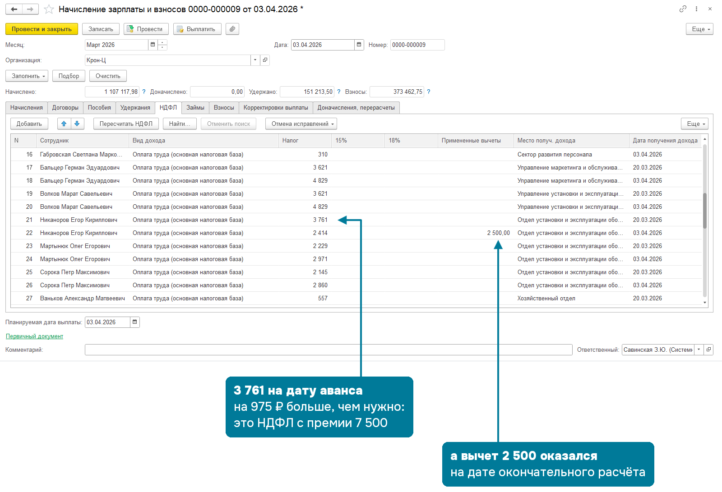The height and width of the screenshot is (492, 722).
Task: Open the Крон-Ц organization card icon
Action: 265,60
